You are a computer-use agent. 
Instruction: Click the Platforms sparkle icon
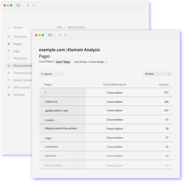9,59
